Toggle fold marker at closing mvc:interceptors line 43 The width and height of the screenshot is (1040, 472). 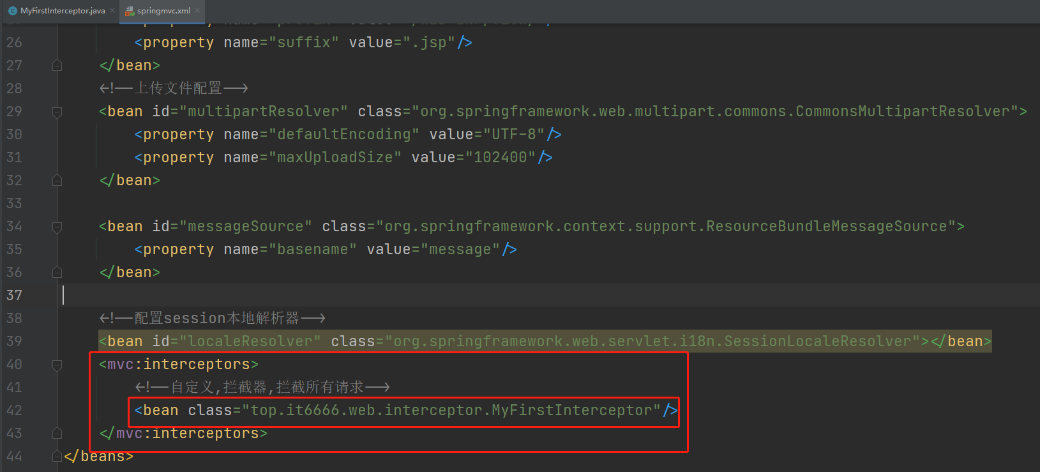[x=57, y=433]
